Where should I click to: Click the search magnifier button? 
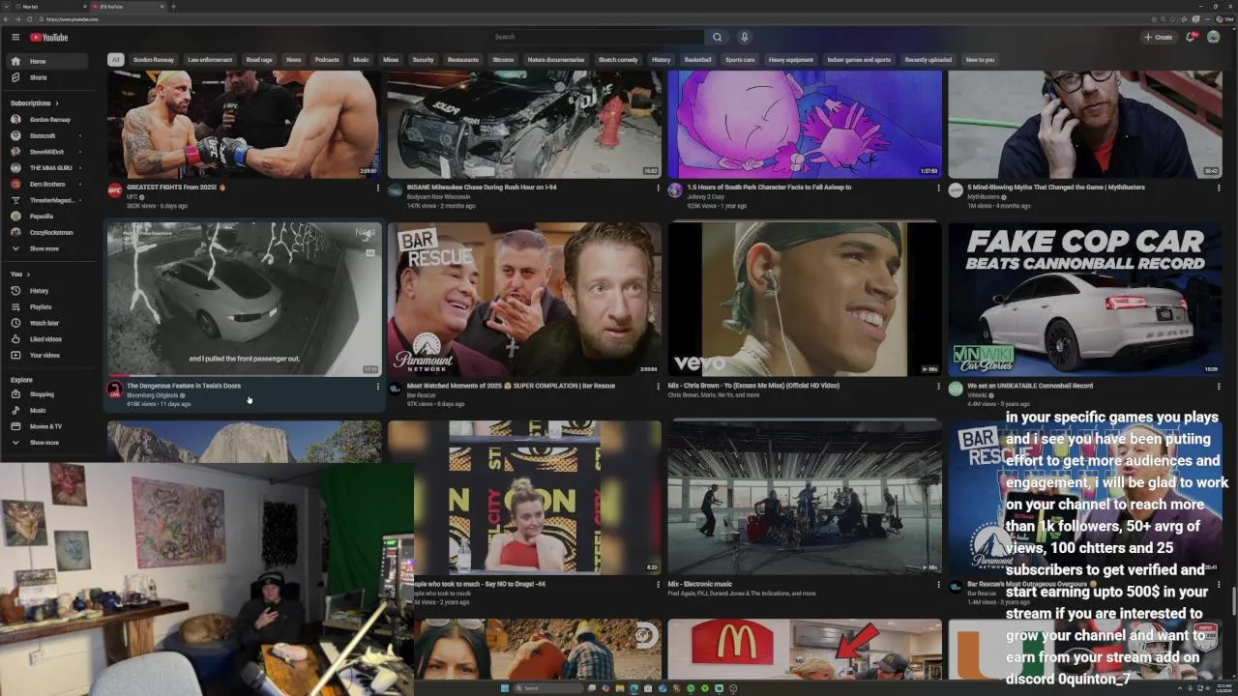717,37
